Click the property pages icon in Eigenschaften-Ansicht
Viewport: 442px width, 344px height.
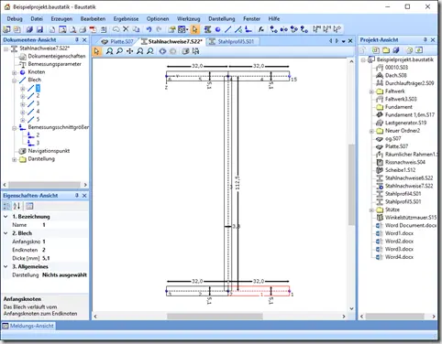pyautogui.click(x=29, y=206)
